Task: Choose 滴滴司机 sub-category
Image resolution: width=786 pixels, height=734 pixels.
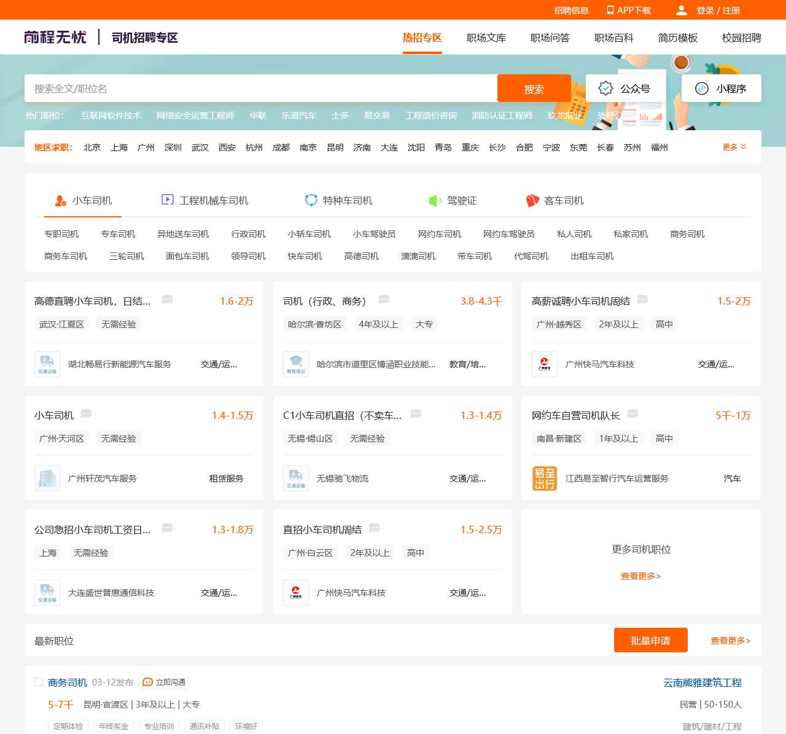Action: 418,256
